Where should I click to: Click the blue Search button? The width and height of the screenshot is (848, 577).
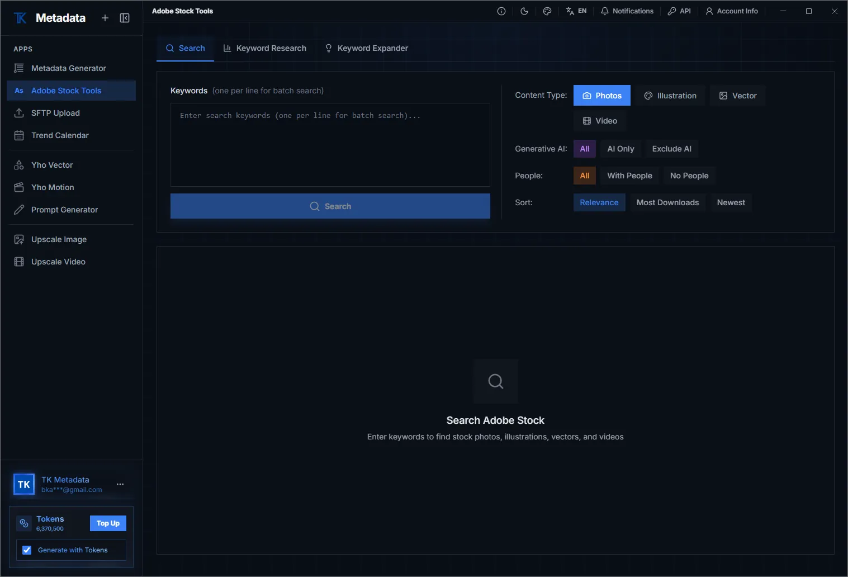330,206
